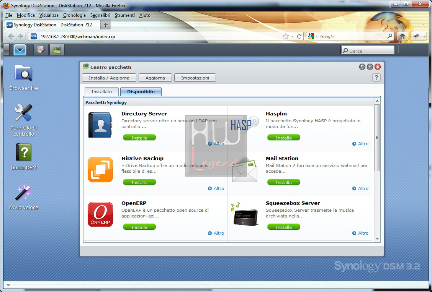Switch to the Installato tab
This screenshot has width=432, height=292.
pyautogui.click(x=101, y=92)
